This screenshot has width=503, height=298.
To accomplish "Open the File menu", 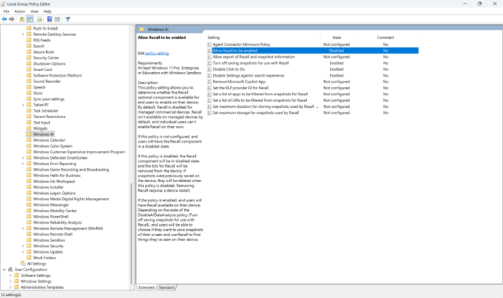I will click(6, 11).
